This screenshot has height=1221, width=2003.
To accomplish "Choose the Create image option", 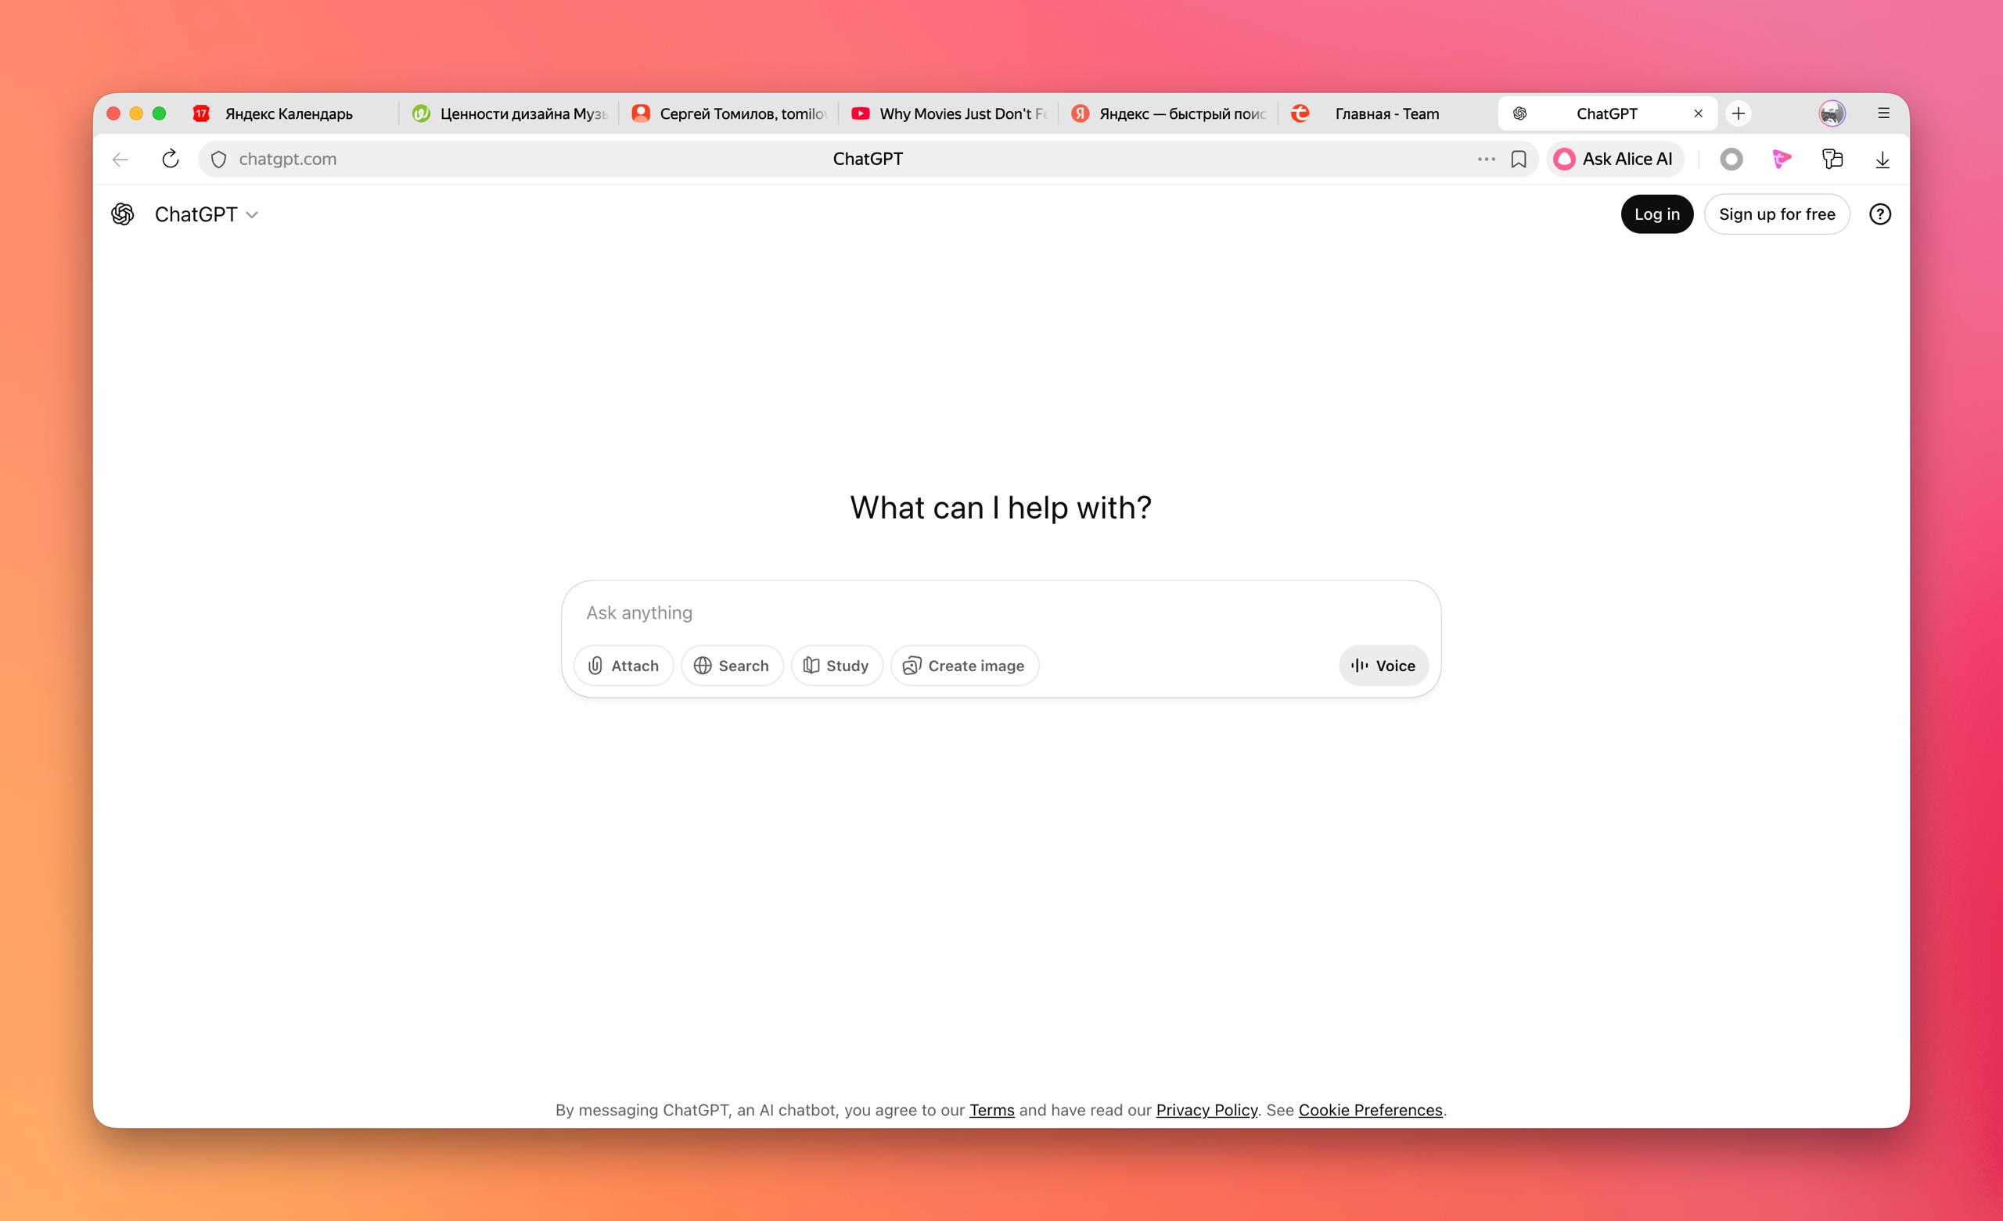I will (x=964, y=666).
